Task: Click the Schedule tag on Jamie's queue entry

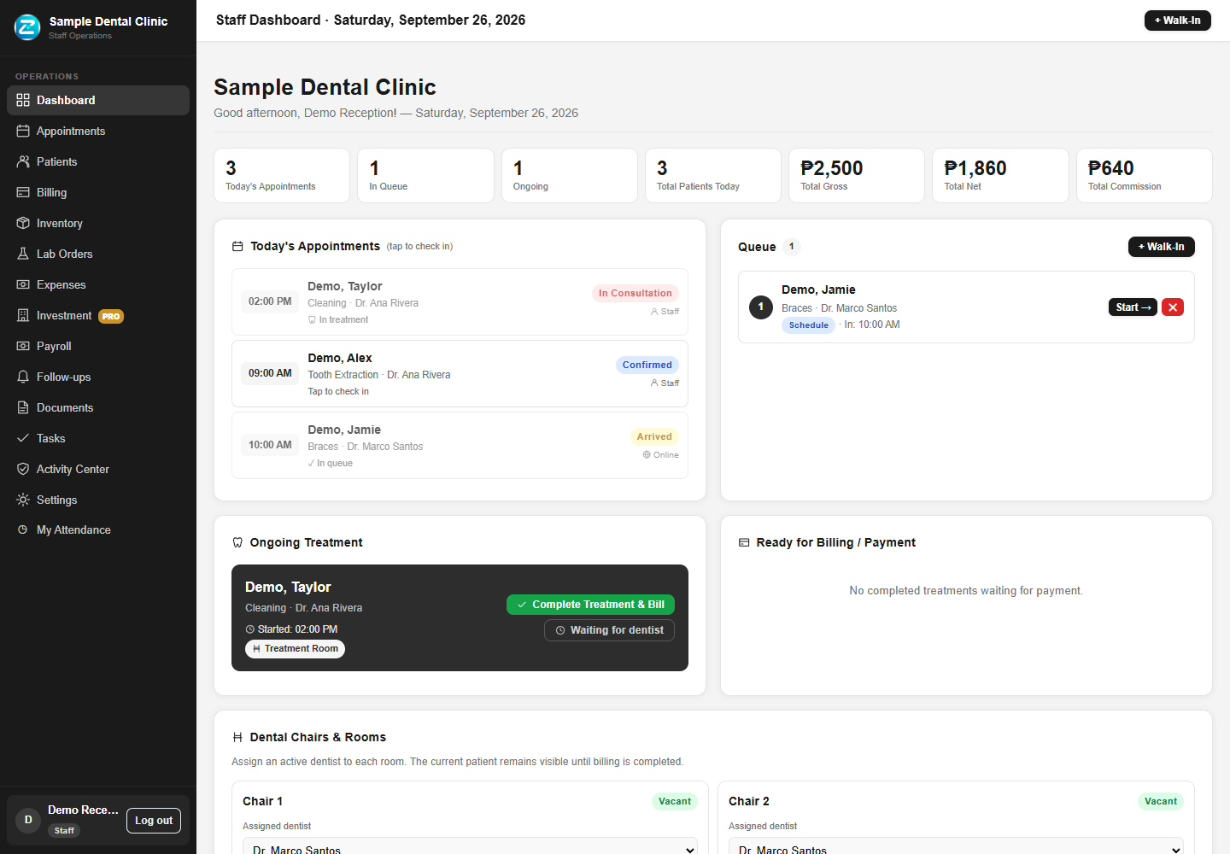Action: point(808,325)
